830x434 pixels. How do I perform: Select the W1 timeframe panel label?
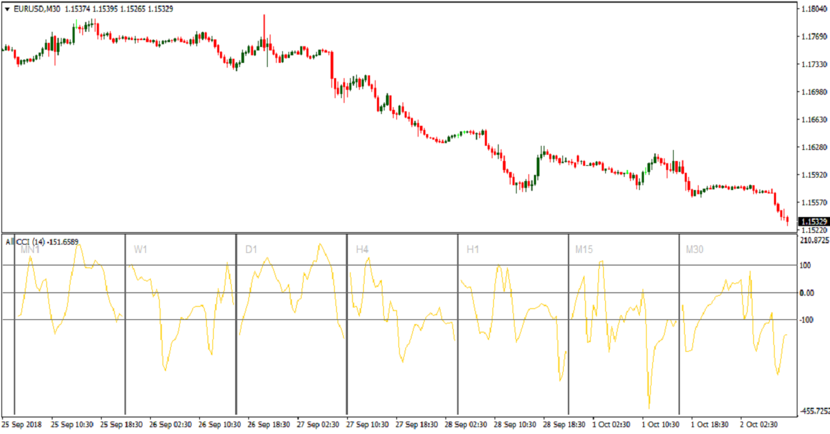[140, 249]
